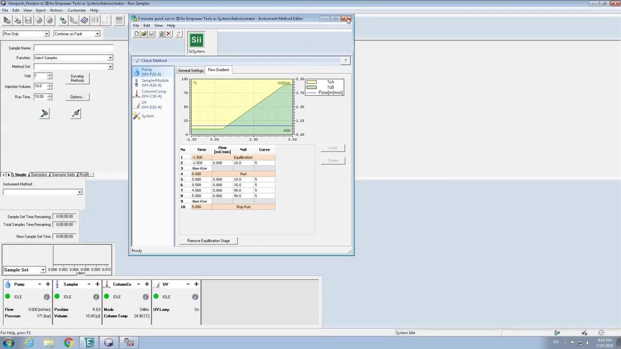This screenshot has width=621, height=349.
Task: Open Empower icon on Windows taskbar
Action: tap(89, 343)
